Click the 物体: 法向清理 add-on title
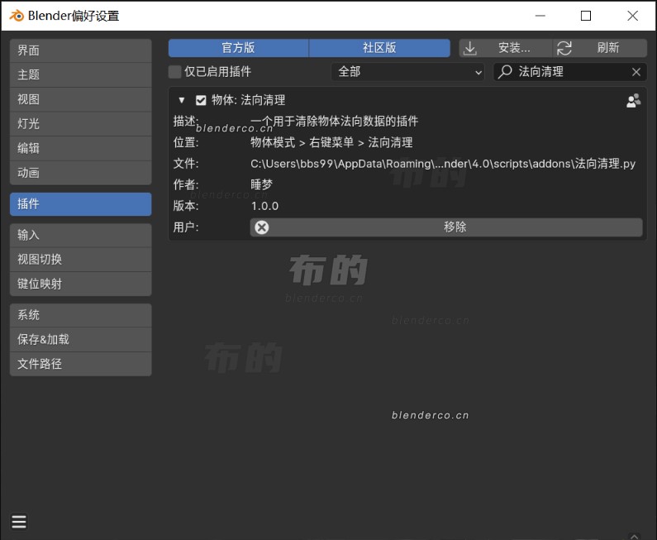Image resolution: width=657 pixels, height=540 pixels. pyautogui.click(x=249, y=100)
